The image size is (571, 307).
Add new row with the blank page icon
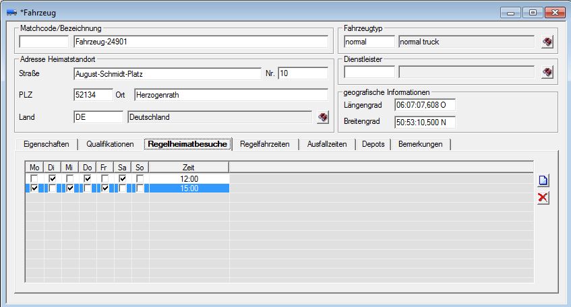(x=543, y=180)
